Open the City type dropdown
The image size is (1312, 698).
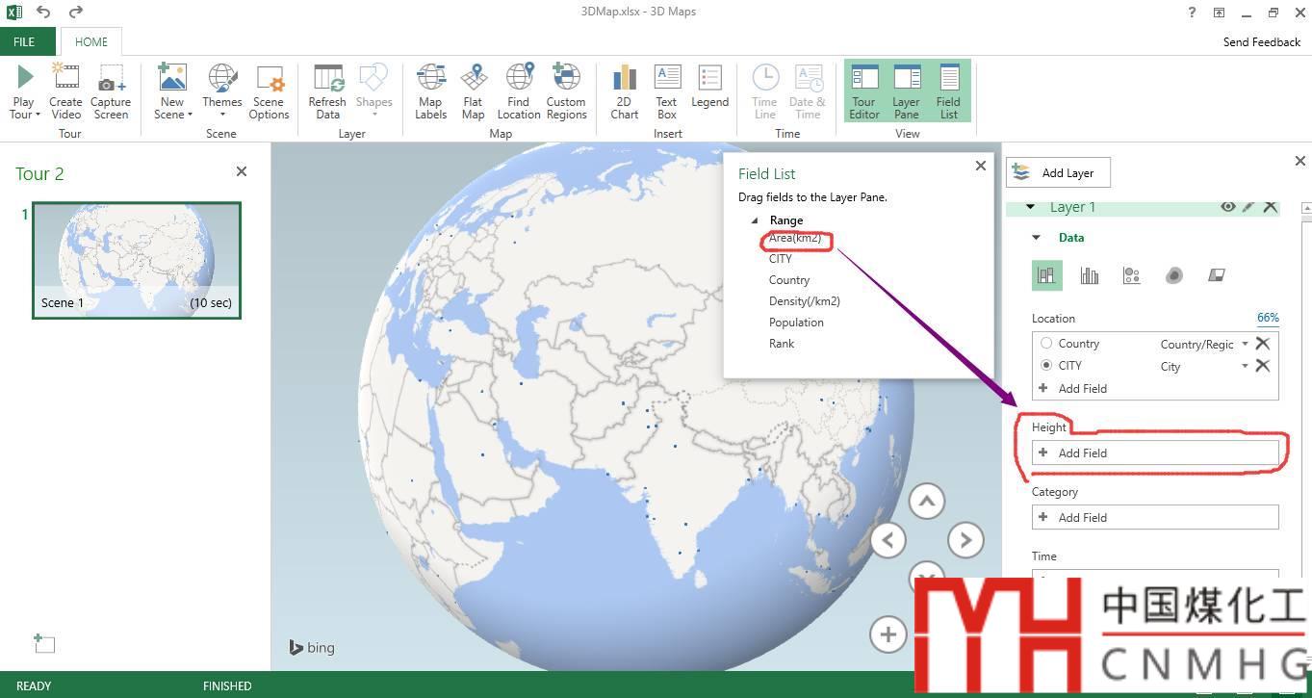(1245, 366)
